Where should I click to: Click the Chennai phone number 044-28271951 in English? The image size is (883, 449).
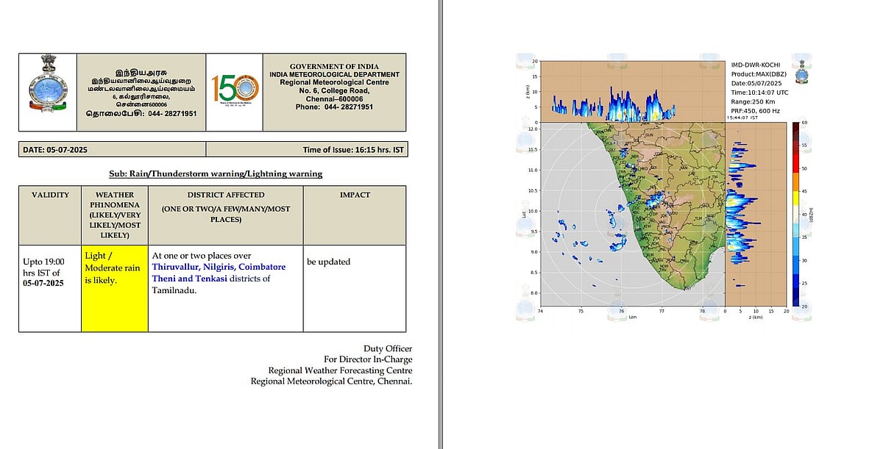click(x=334, y=107)
